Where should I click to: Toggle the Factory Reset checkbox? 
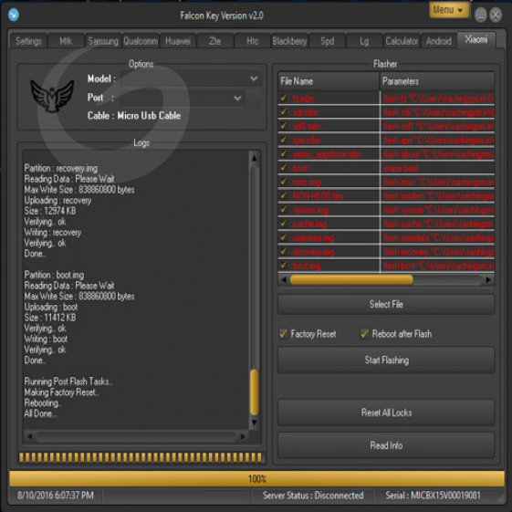tap(283, 334)
